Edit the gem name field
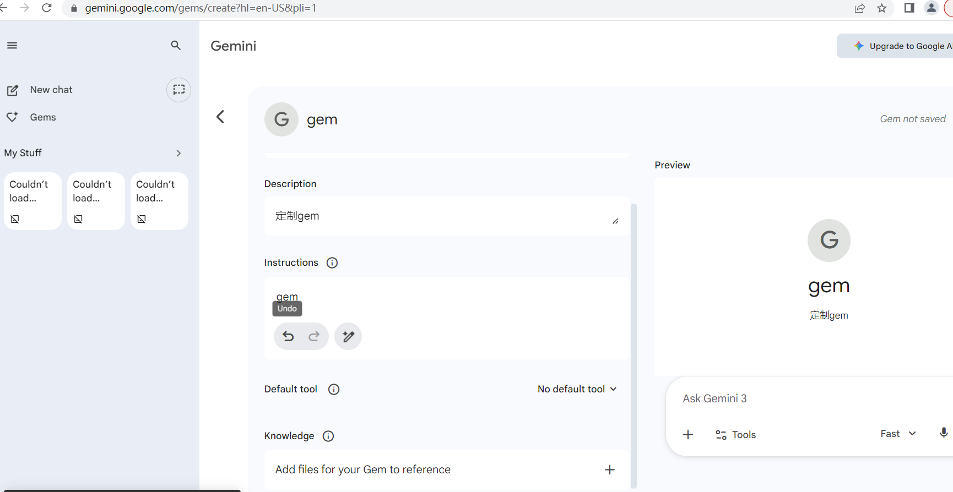Screen dimensions: 953x492 (x=322, y=119)
